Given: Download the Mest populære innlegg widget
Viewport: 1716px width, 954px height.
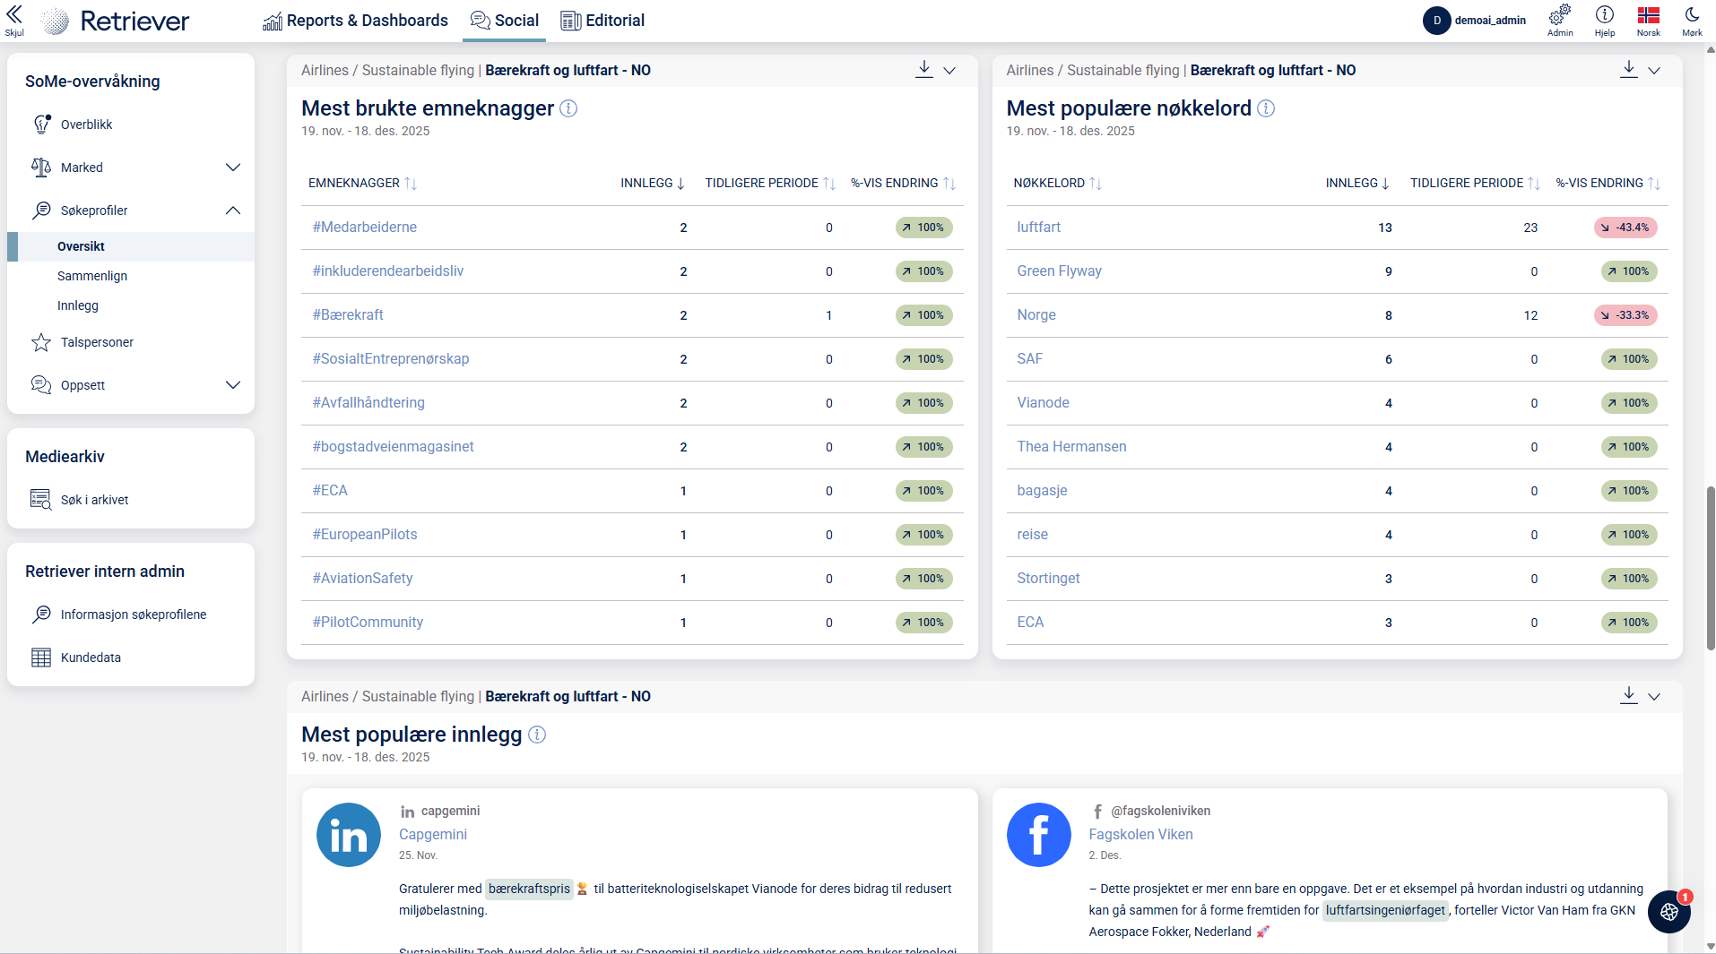Looking at the screenshot, I should 1628,695.
